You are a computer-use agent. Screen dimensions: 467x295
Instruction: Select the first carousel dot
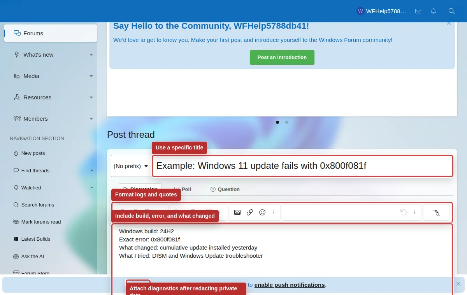(x=277, y=122)
